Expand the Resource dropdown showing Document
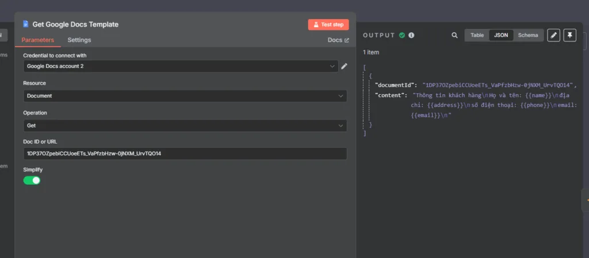The image size is (589, 258). [x=185, y=96]
